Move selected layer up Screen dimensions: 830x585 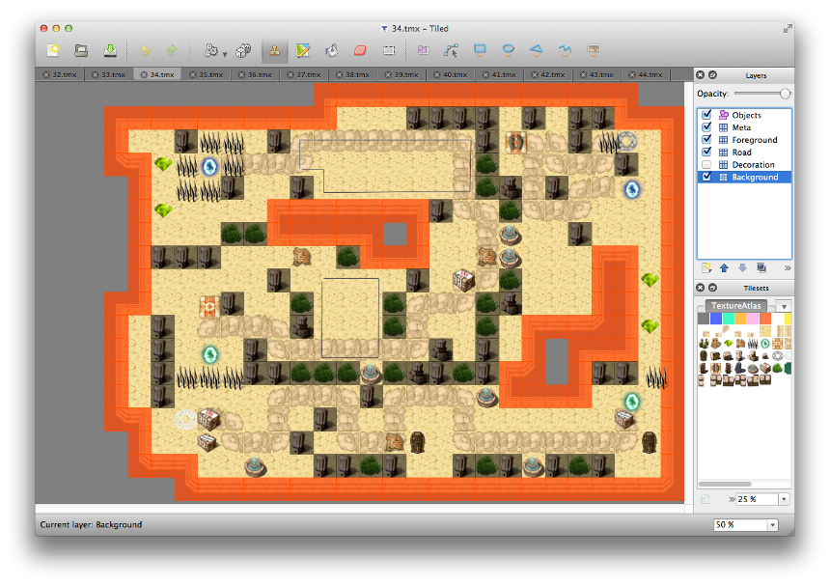[724, 267]
